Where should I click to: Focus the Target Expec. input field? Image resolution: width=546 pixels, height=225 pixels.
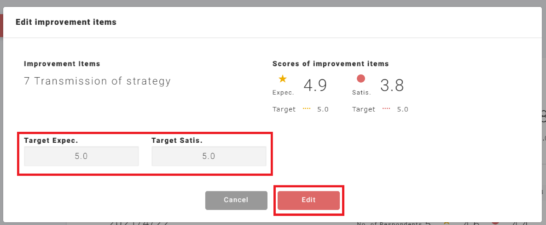(81, 156)
